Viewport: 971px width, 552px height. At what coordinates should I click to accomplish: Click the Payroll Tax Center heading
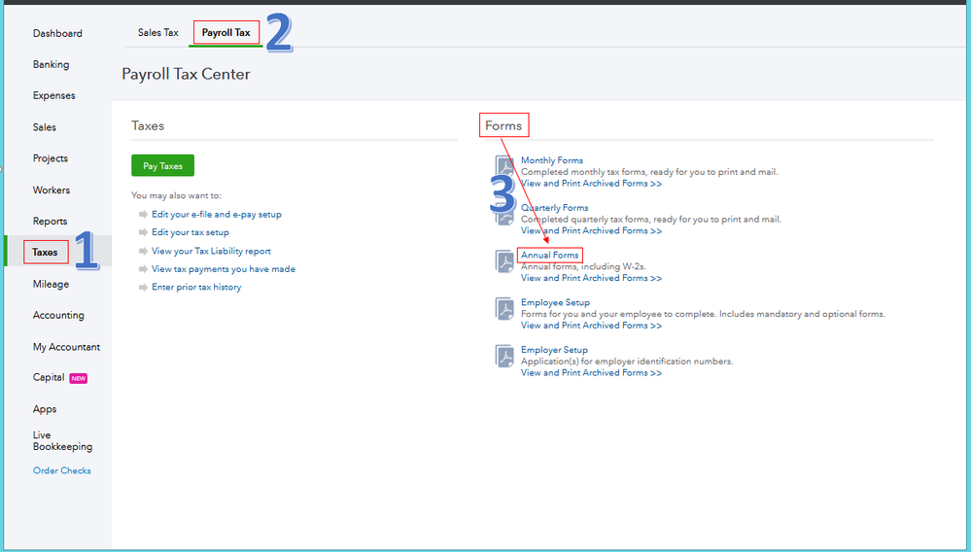tap(186, 74)
